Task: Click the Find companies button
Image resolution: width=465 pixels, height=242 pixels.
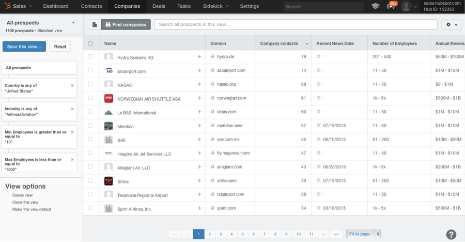Action: (x=126, y=25)
